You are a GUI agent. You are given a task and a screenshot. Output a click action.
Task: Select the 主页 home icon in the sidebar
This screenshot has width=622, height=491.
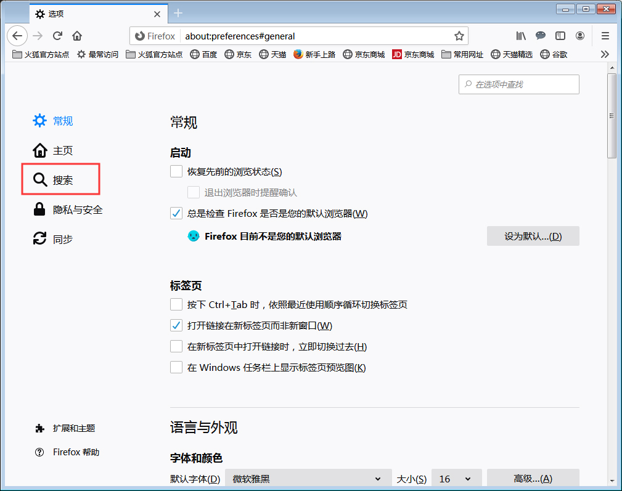click(39, 150)
